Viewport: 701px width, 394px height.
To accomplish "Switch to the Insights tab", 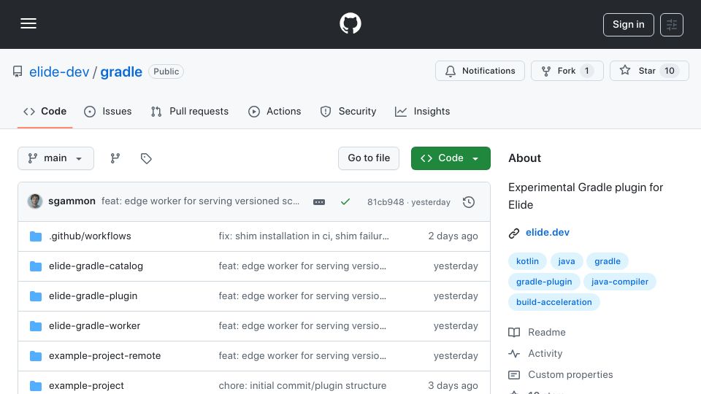I will point(423,111).
